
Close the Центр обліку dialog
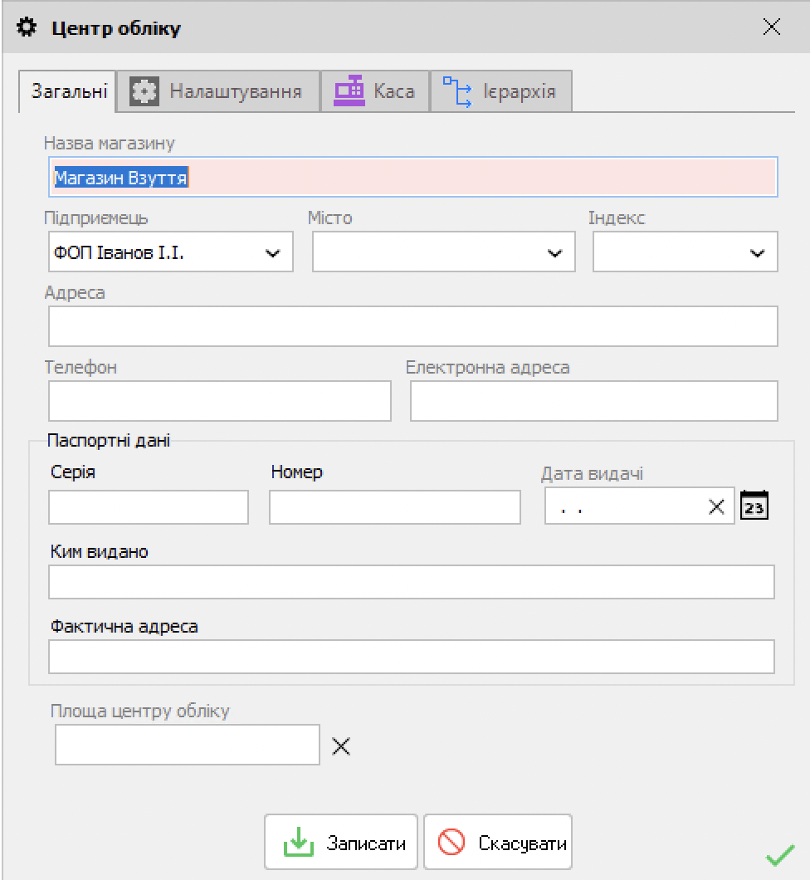pos(771,27)
